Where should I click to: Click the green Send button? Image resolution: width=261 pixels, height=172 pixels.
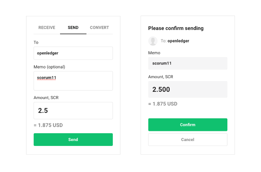coord(73,140)
